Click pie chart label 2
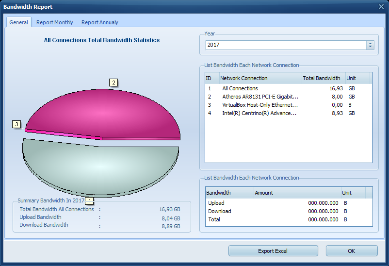This screenshot has height=266, width=389. coord(113,83)
